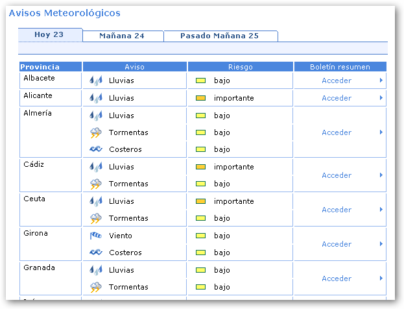Click the rain icon in Albacete row

[x=96, y=81]
